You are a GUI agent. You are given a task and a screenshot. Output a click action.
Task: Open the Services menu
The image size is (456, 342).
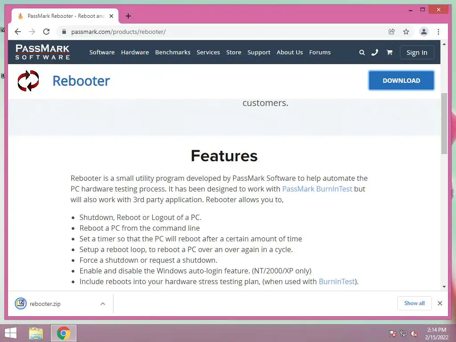coord(208,53)
